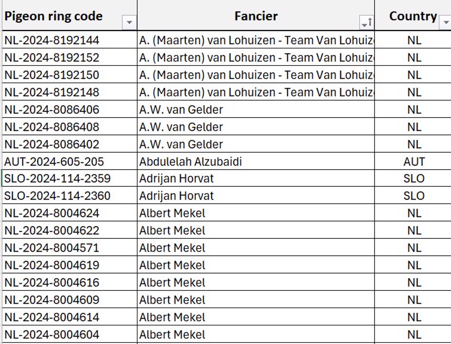The width and height of the screenshot is (451, 344).
Task: Select the AUT country cell
Action: pos(413,161)
